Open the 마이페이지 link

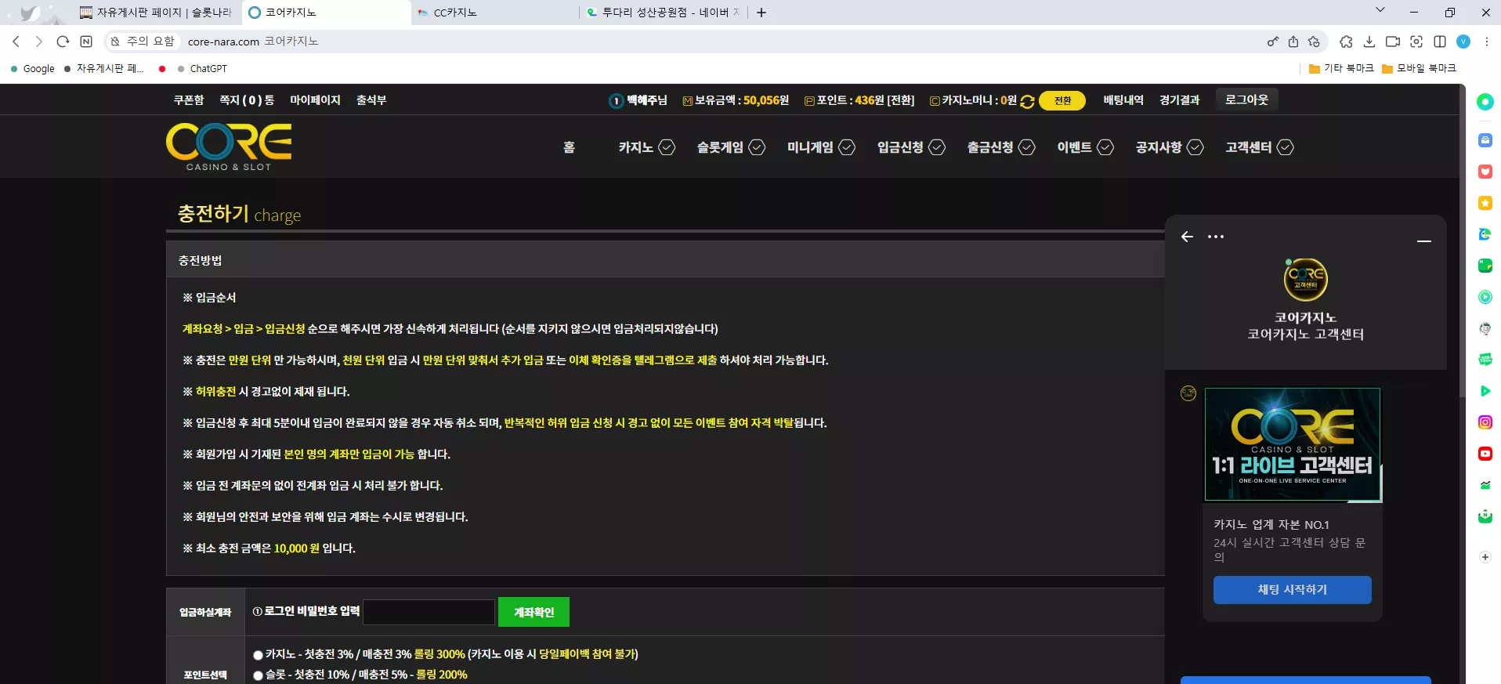(x=315, y=100)
